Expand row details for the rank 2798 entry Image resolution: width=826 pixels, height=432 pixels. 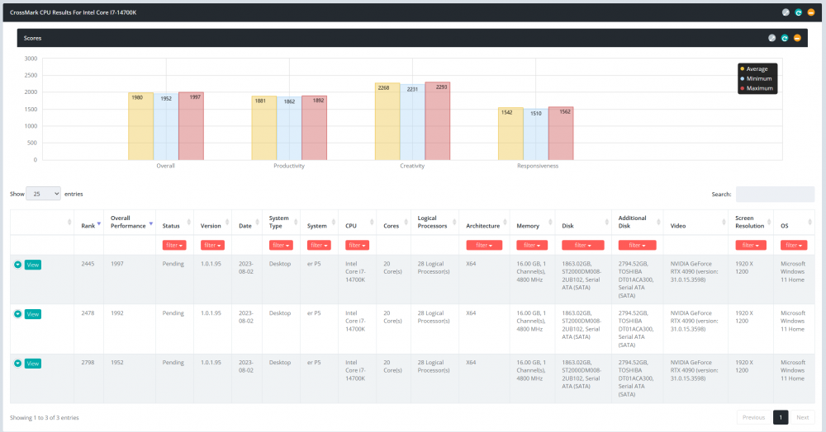coord(17,364)
